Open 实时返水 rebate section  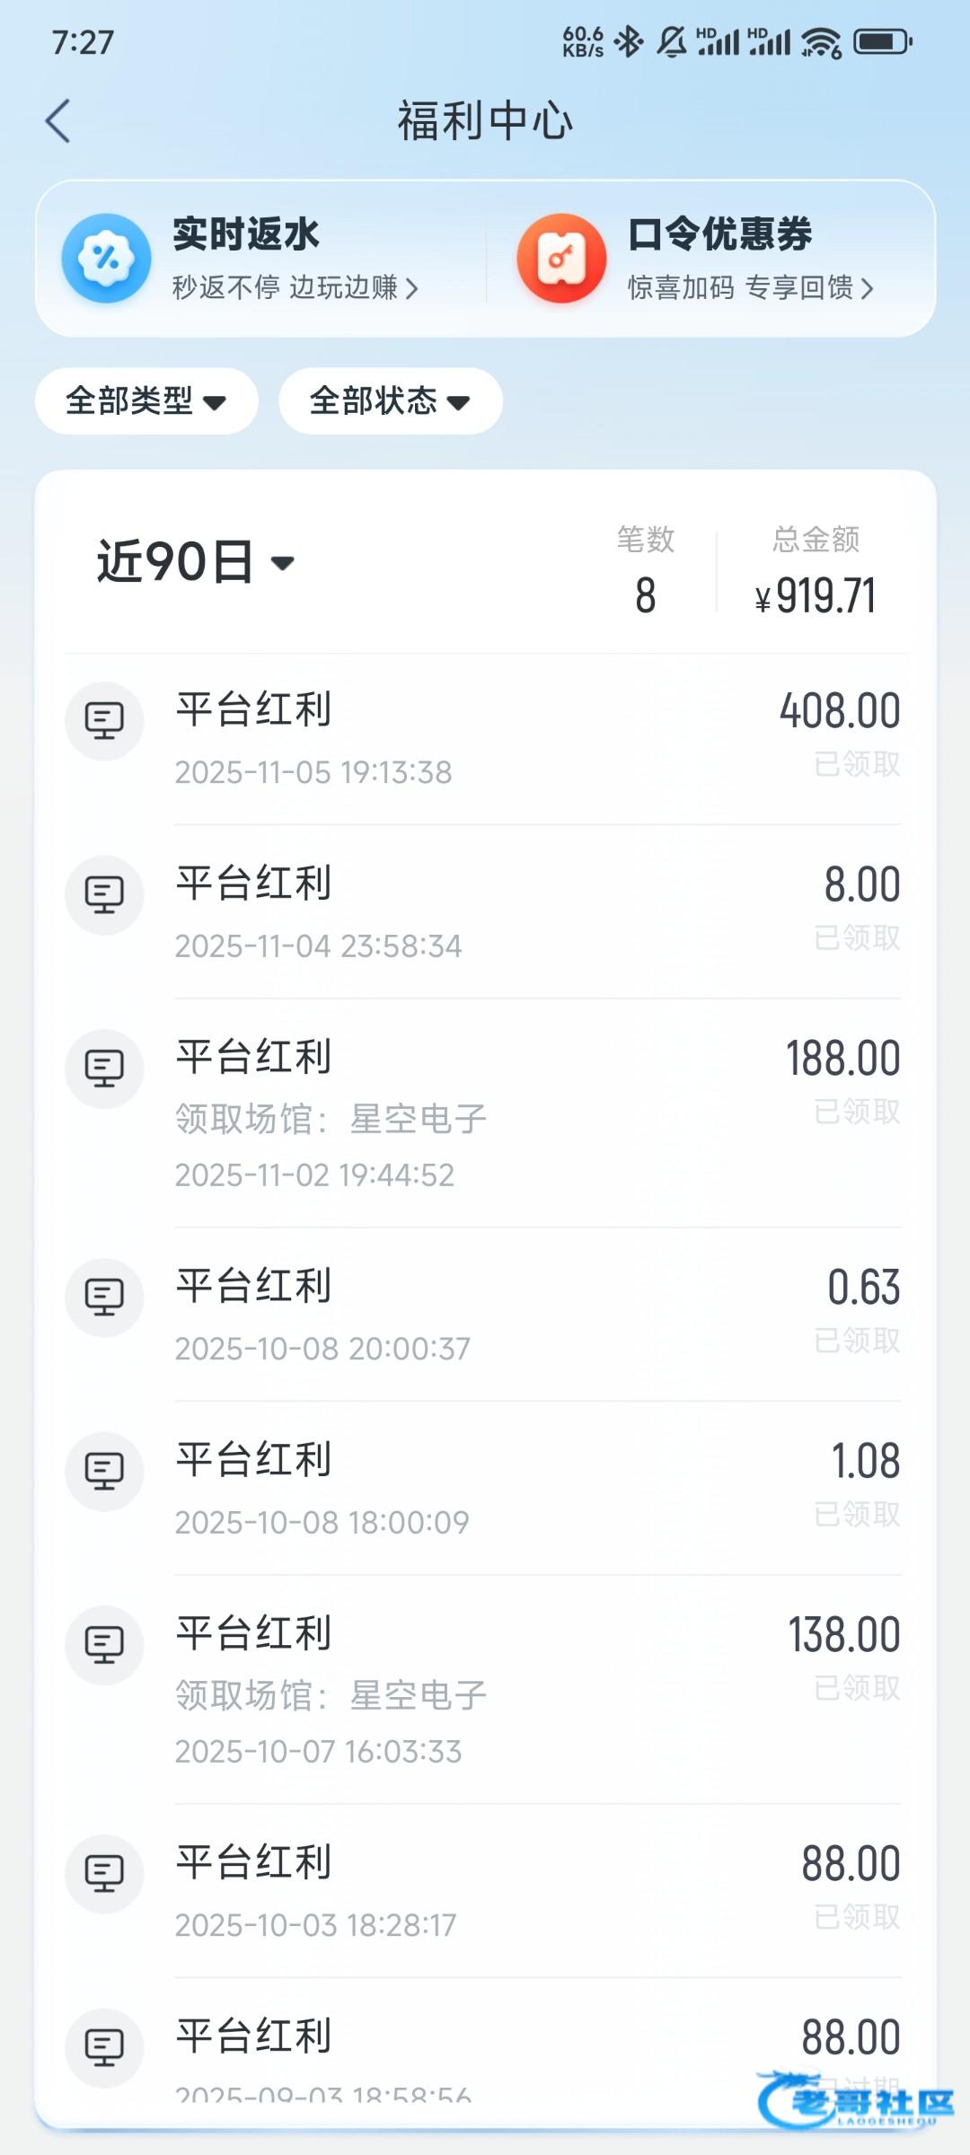(246, 234)
